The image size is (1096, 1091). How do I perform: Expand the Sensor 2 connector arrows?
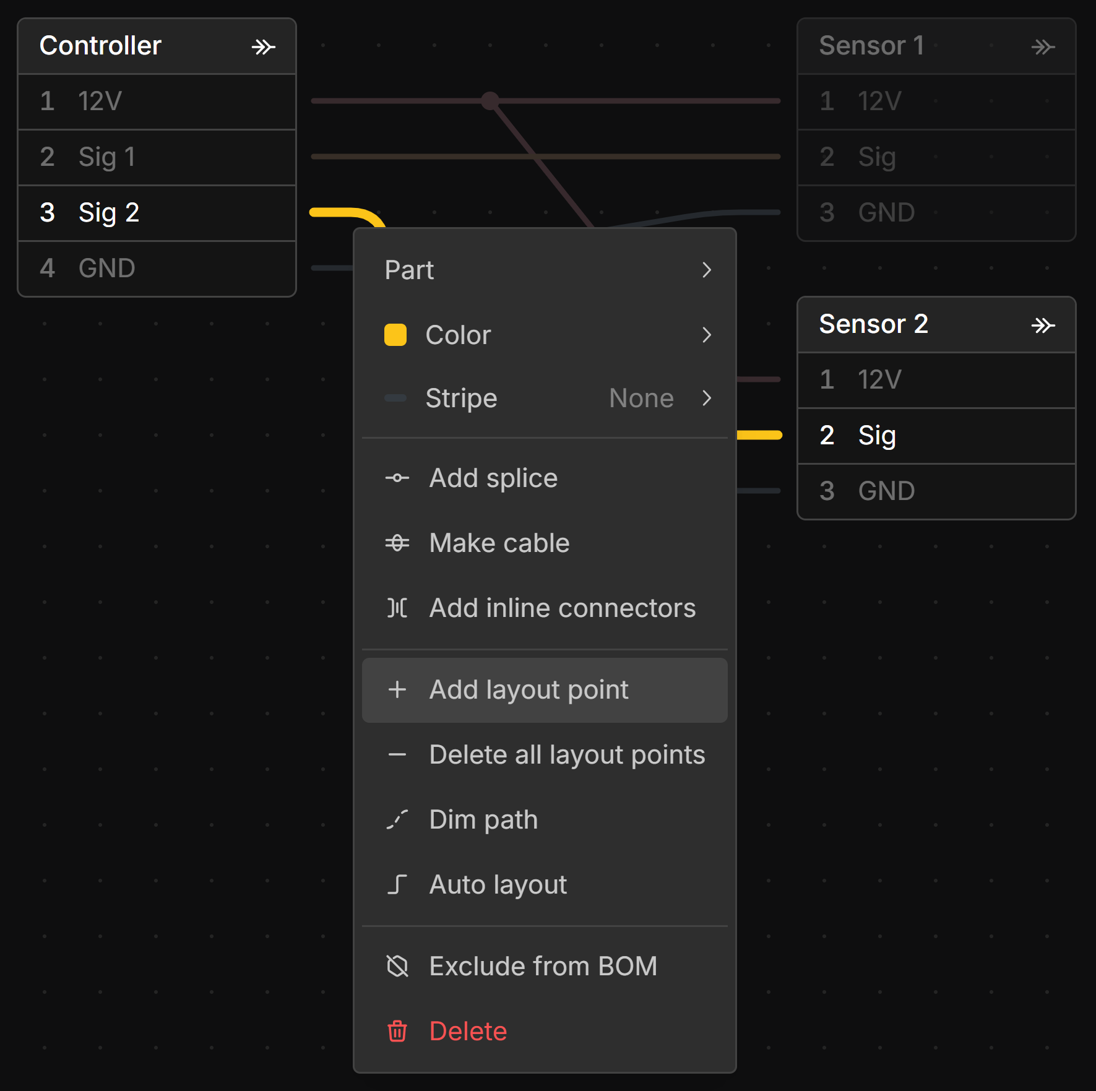pos(1043,326)
